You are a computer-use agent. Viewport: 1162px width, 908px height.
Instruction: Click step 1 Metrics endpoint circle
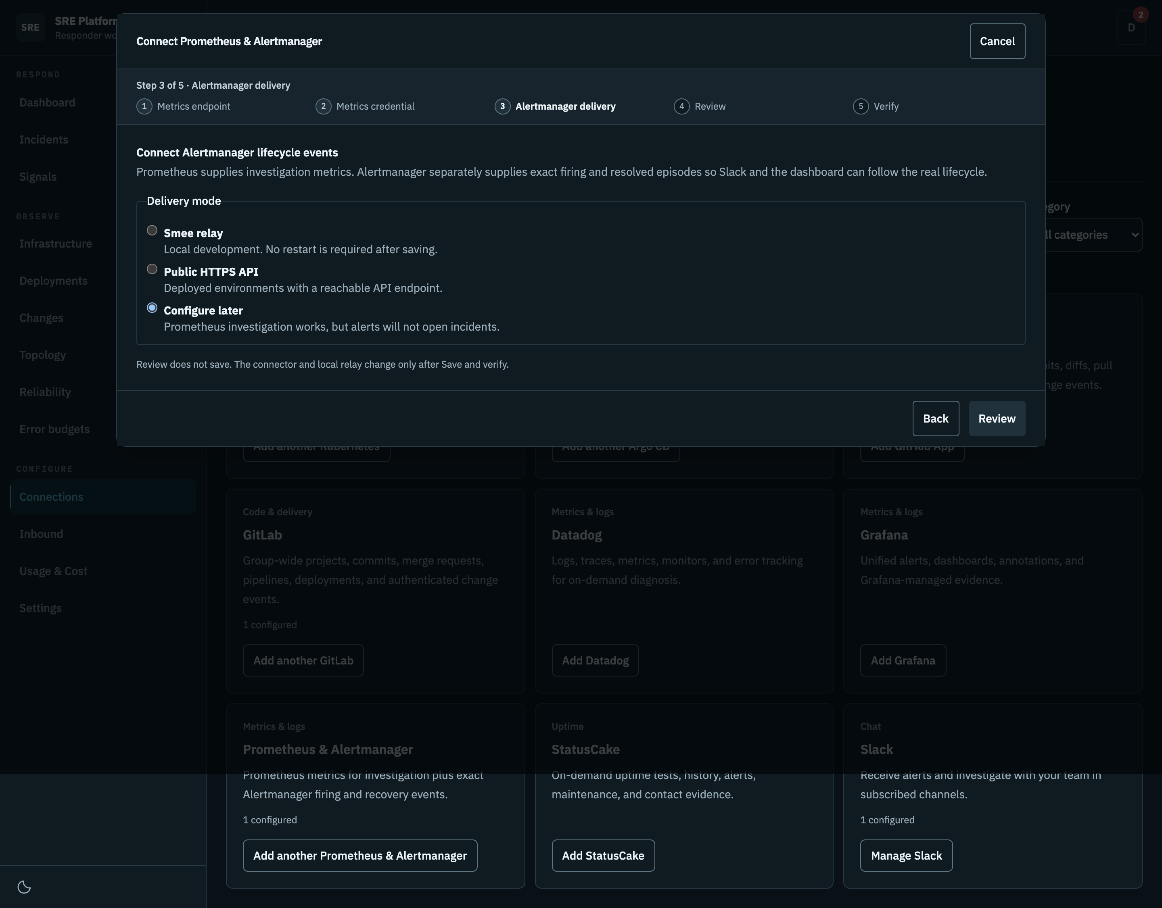click(x=144, y=106)
